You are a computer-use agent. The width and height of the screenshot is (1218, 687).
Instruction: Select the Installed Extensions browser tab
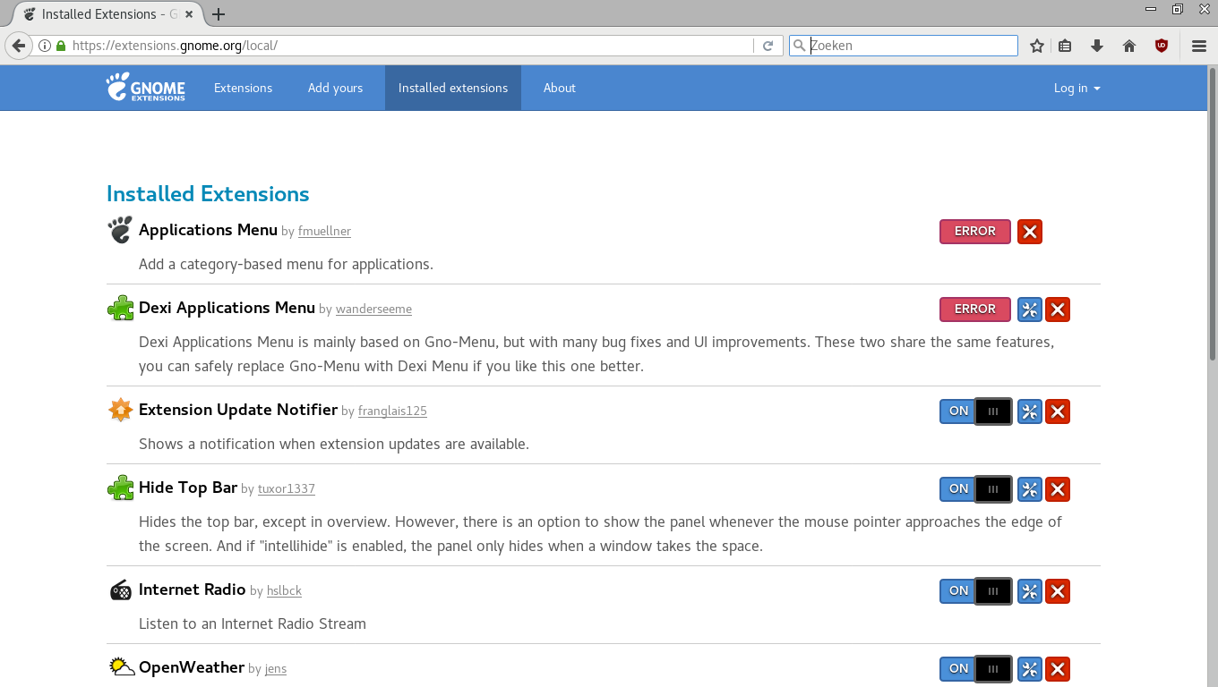(x=106, y=14)
